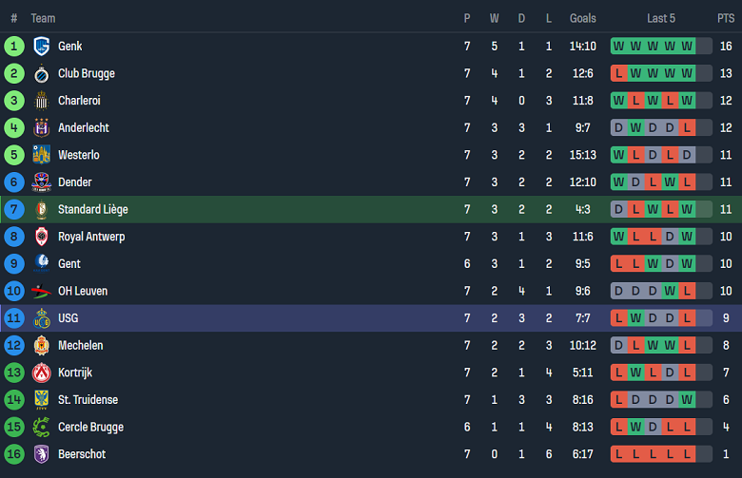Click Beerschot's first loss badge in Last 5
Screen dimensions: 742x478
[x=619, y=454]
